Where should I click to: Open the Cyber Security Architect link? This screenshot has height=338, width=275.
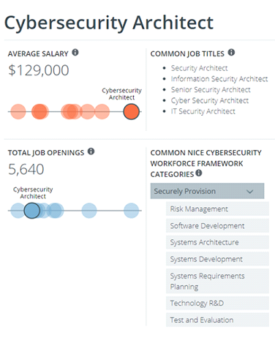pyautogui.click(x=210, y=100)
